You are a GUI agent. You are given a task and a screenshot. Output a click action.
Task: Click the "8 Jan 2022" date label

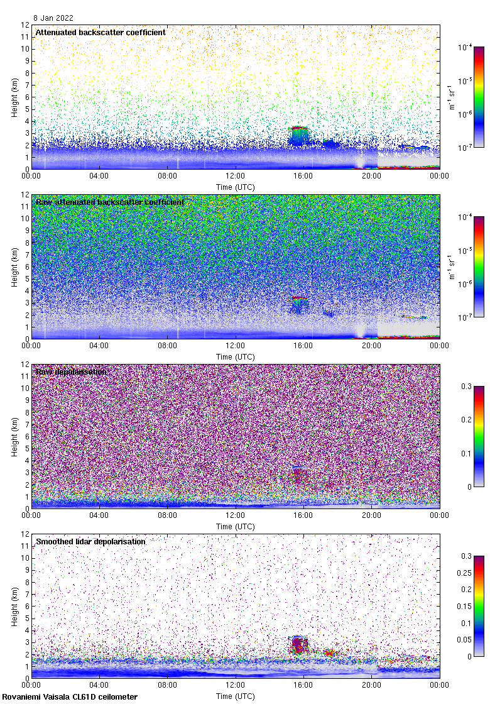(x=53, y=18)
